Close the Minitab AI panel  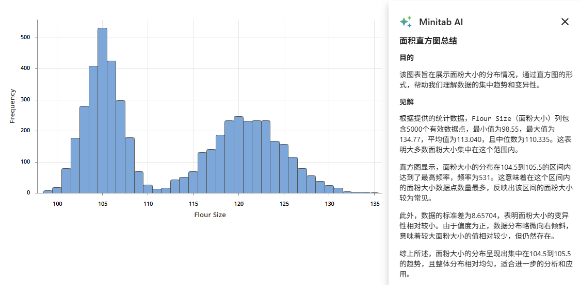pos(565,22)
